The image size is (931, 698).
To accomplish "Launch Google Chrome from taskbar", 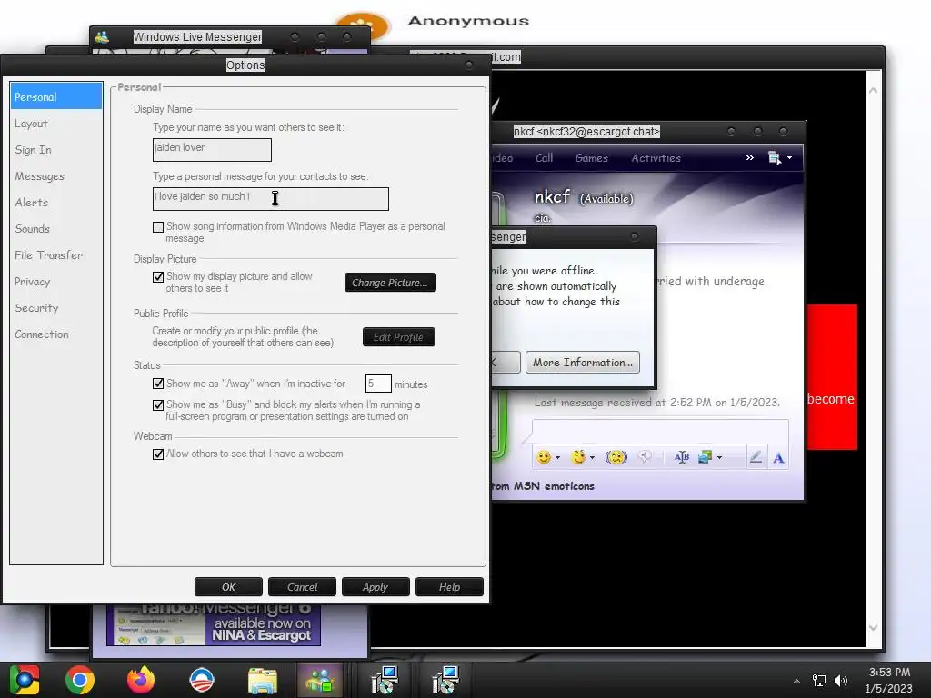I will pos(80,680).
